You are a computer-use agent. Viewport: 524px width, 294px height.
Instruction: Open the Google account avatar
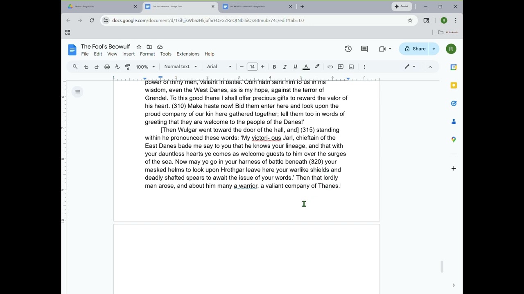tap(451, 49)
